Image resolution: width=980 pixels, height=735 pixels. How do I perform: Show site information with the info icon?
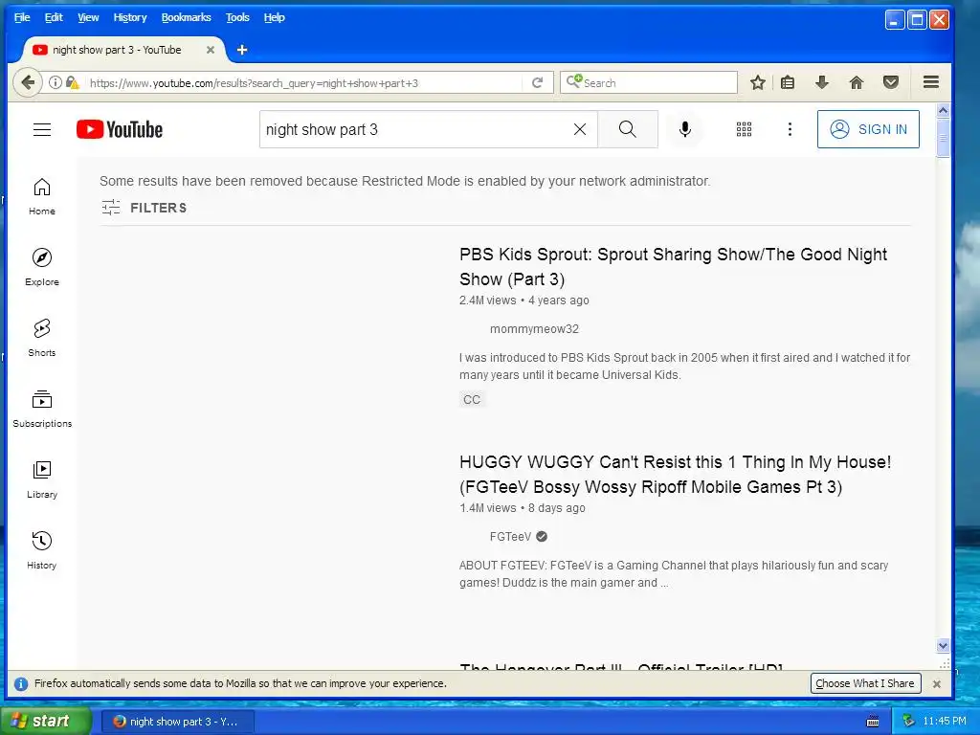pos(55,82)
